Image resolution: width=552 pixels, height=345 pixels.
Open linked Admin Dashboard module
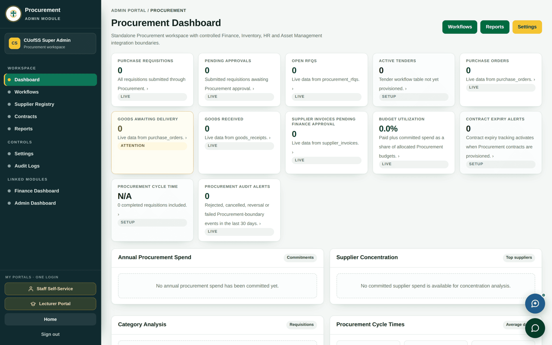point(50,203)
